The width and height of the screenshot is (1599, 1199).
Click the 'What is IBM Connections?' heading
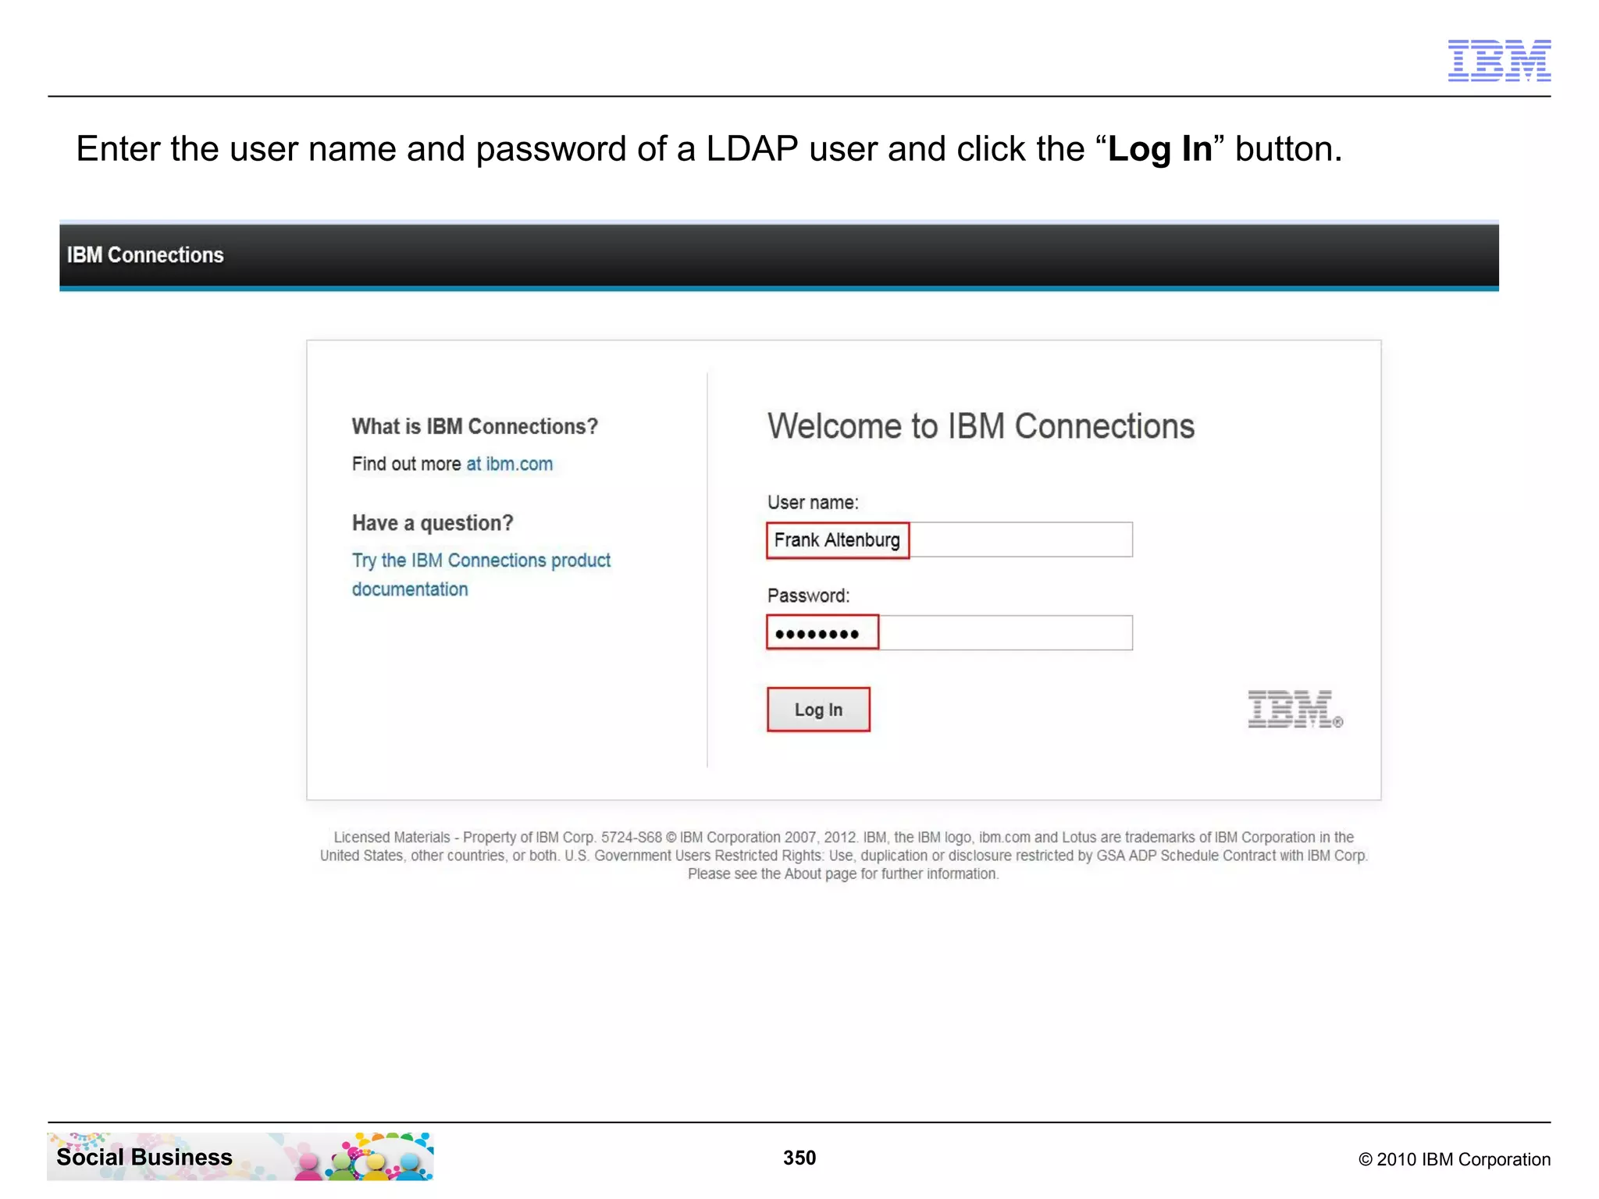(x=475, y=426)
